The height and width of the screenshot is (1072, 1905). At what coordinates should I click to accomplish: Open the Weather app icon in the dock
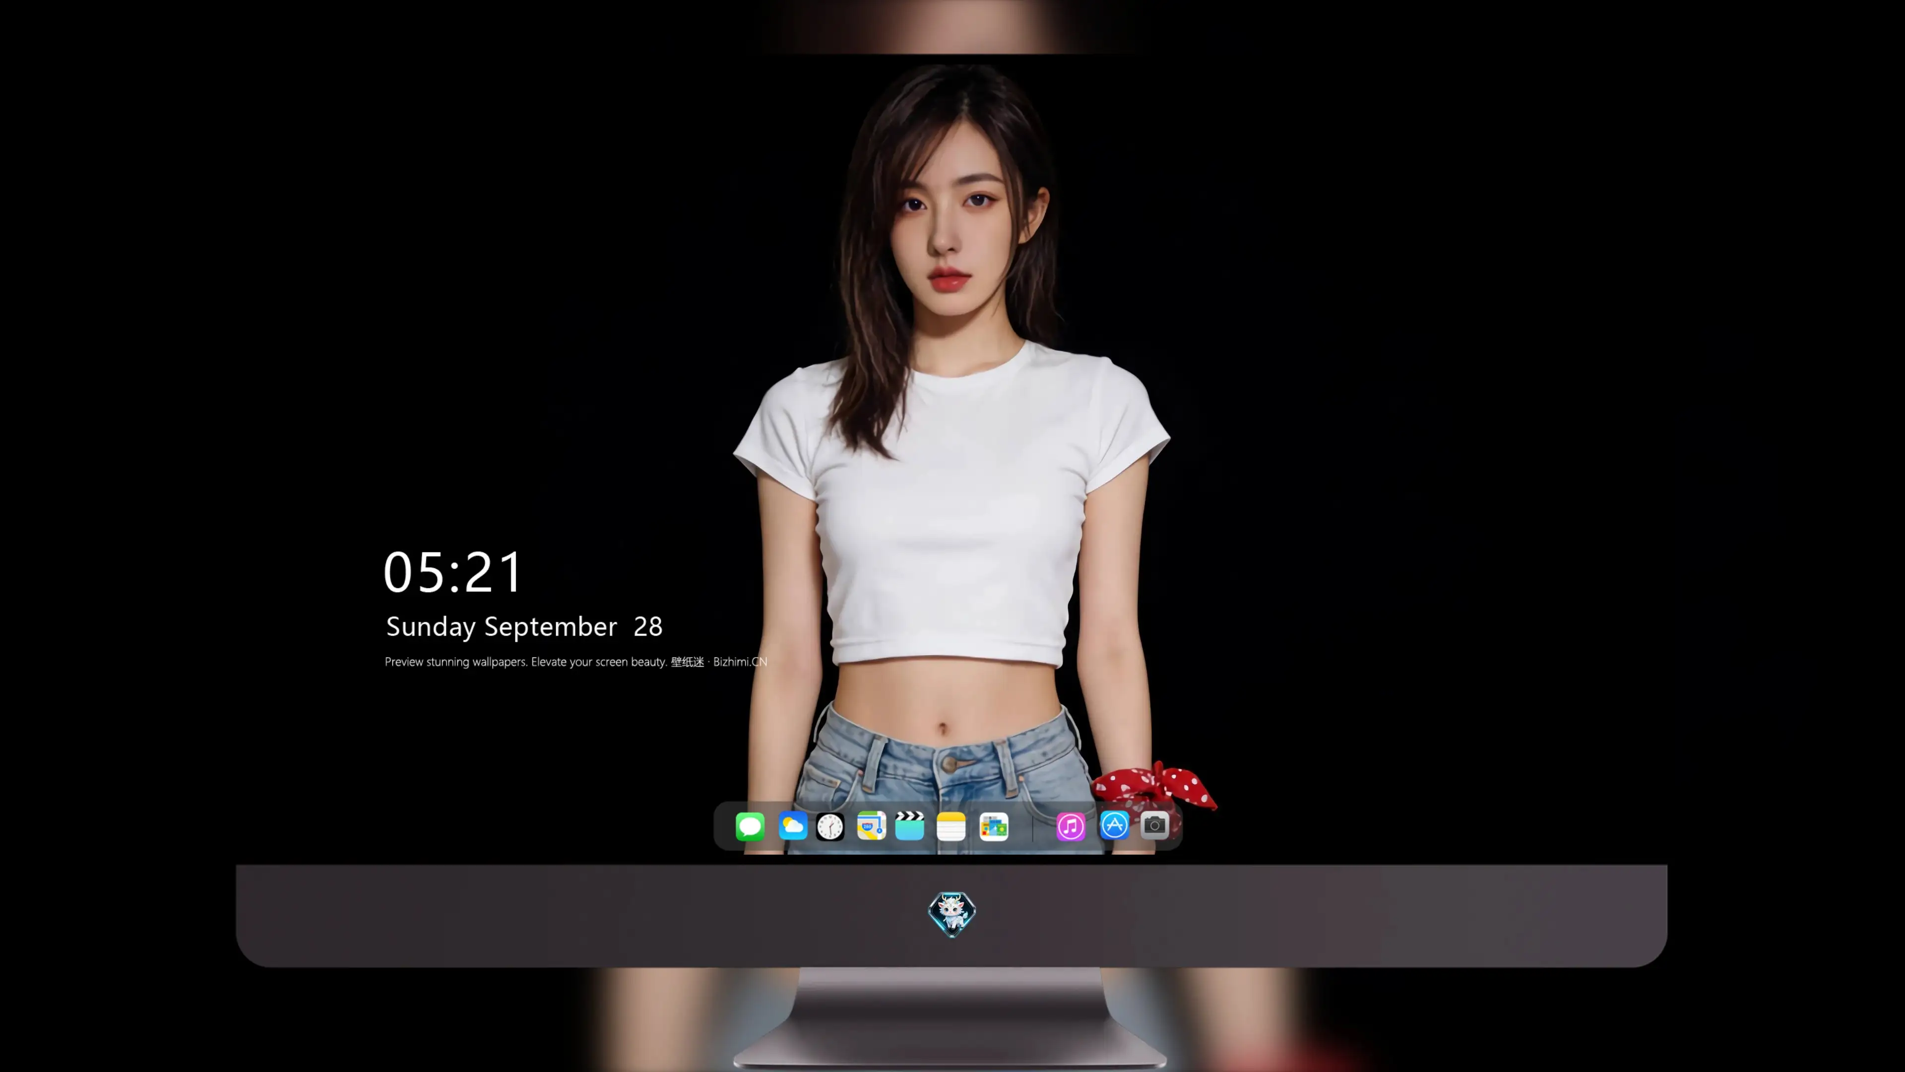(793, 826)
